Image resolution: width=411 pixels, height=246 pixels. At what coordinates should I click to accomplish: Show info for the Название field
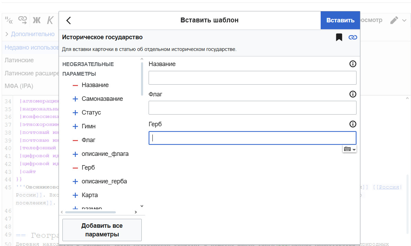(x=353, y=64)
